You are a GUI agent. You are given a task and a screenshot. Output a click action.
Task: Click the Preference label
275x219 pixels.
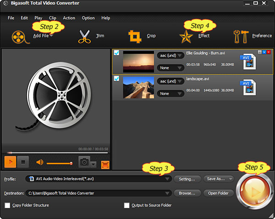tap(262, 36)
